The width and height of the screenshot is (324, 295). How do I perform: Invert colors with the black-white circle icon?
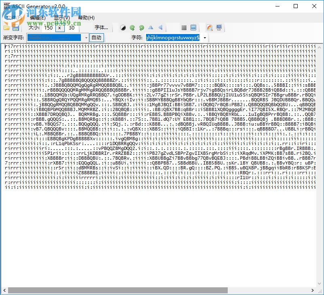(123, 28)
